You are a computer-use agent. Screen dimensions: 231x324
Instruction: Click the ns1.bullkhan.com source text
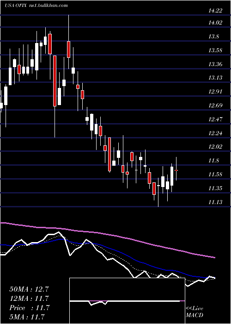(49, 6)
